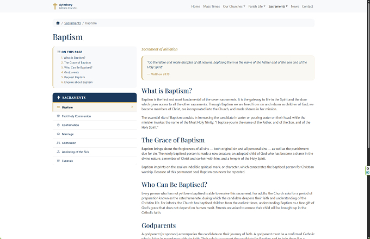
Task: Open the Contact page from navbar
Action: tap(307, 7)
